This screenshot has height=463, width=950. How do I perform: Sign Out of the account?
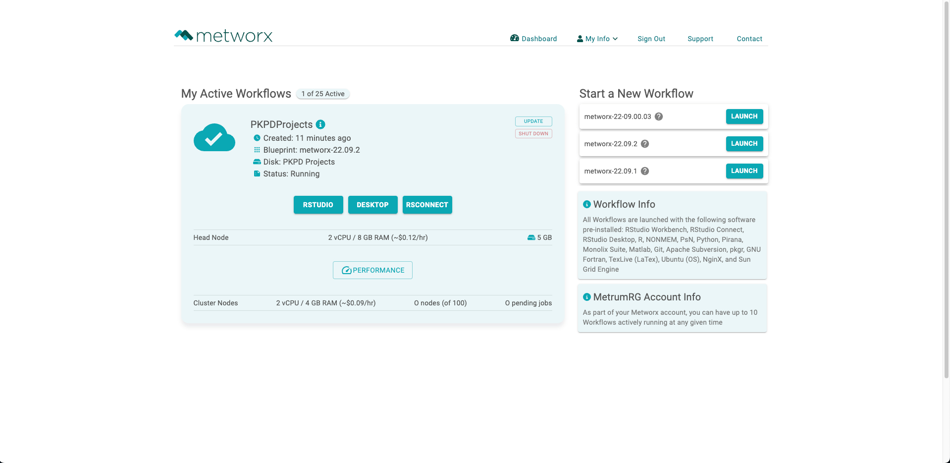click(651, 39)
